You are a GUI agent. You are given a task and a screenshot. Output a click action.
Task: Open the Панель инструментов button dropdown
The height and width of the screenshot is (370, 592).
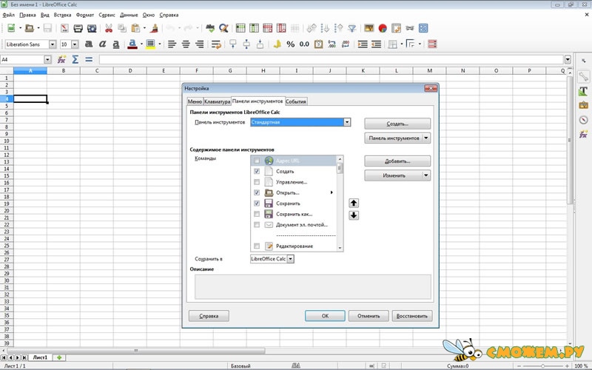[x=426, y=138]
